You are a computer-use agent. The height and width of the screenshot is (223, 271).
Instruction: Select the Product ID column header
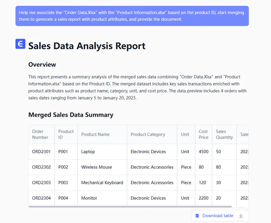66,134
